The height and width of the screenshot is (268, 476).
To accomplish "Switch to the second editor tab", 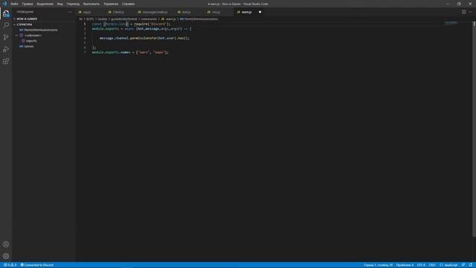I will [x=120, y=12].
